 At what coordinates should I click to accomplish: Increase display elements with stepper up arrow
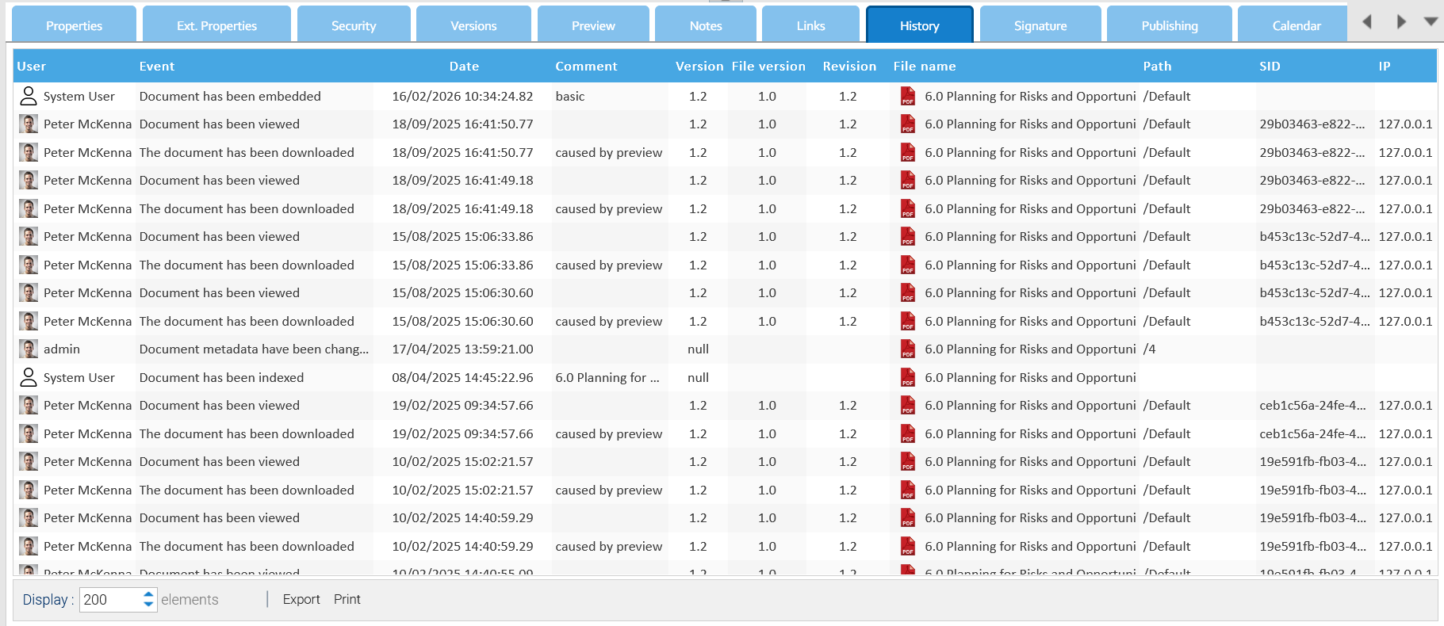pyautogui.click(x=148, y=594)
